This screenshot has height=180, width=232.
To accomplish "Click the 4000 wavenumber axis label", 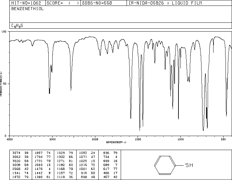I will pos(10,139).
